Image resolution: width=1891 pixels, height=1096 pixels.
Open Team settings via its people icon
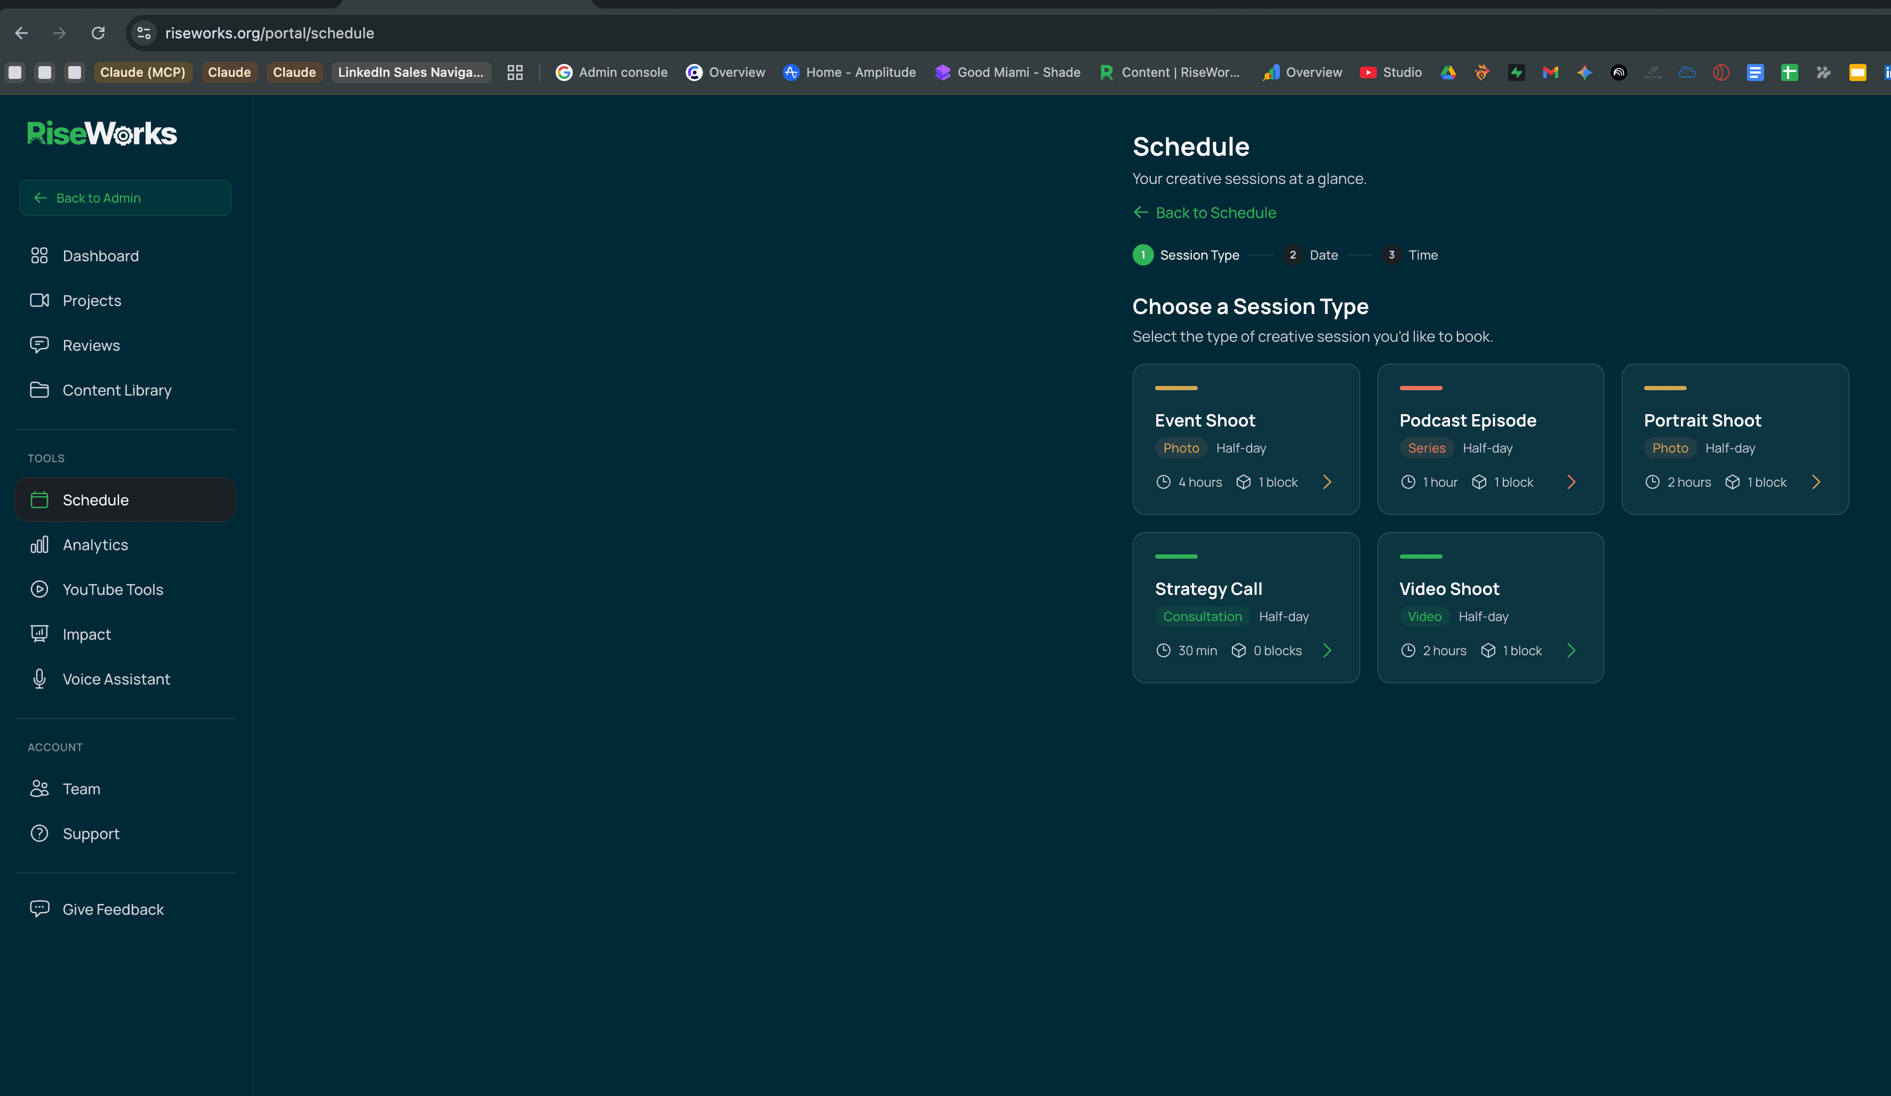tap(40, 788)
